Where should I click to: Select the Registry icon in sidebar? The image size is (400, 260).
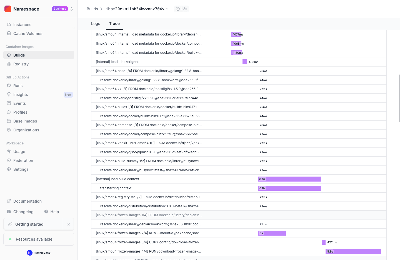click(9, 64)
